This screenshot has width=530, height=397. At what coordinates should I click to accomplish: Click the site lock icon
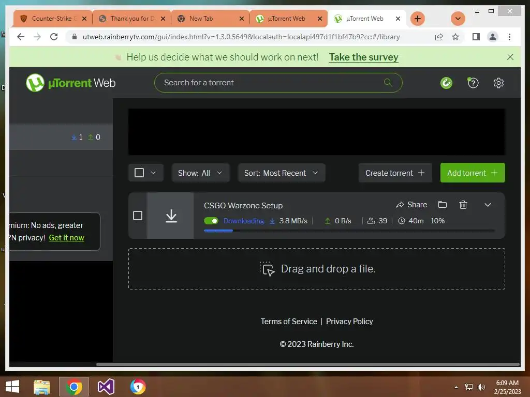tap(75, 37)
